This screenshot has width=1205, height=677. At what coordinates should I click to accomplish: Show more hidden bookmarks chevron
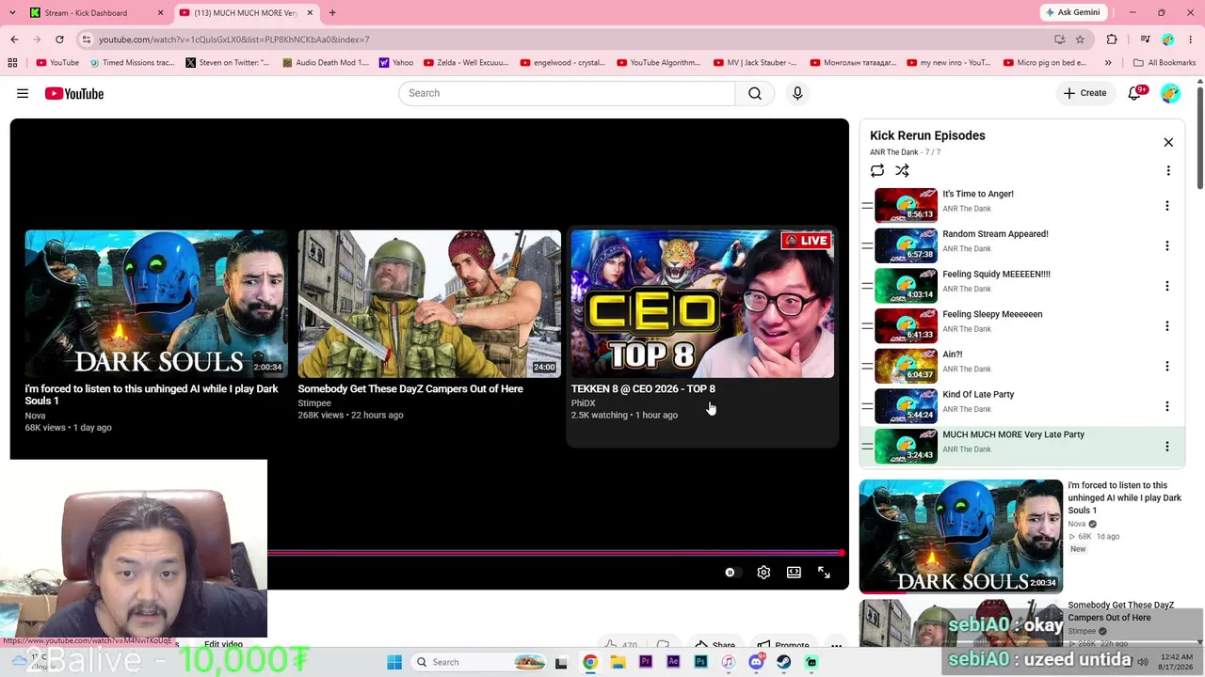tap(1108, 63)
